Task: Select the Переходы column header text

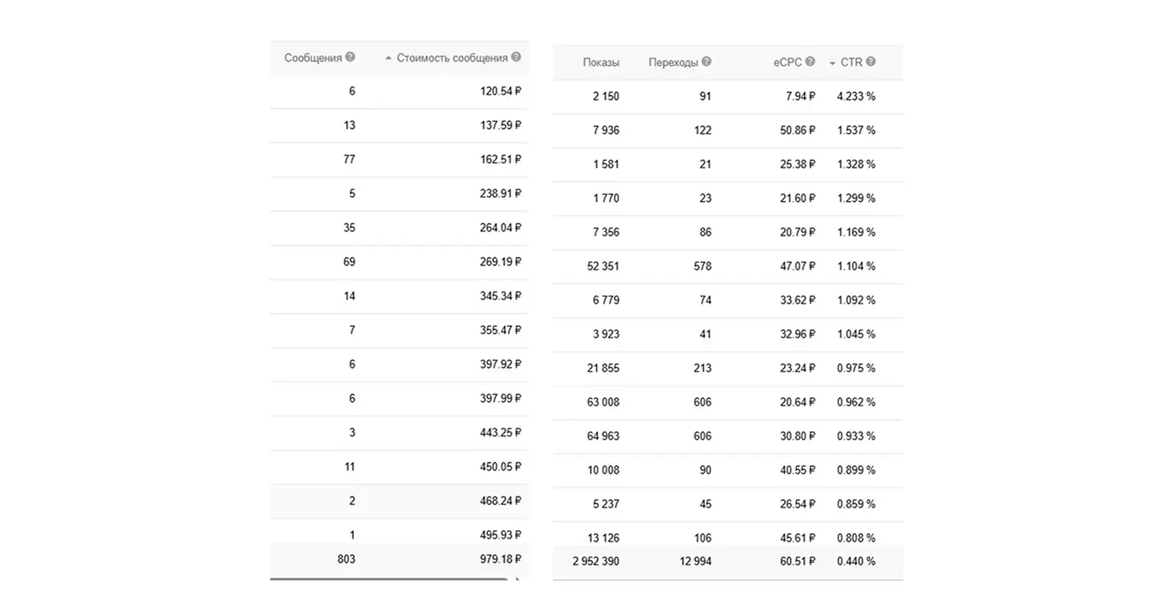Action: pyautogui.click(x=673, y=63)
